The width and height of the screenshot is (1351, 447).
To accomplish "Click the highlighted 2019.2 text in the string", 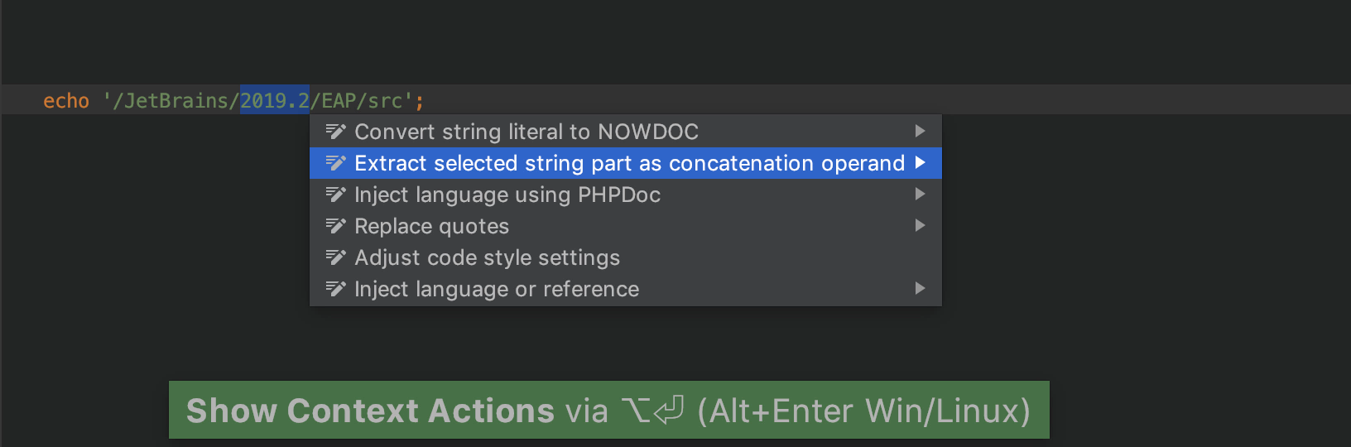I will [x=275, y=100].
